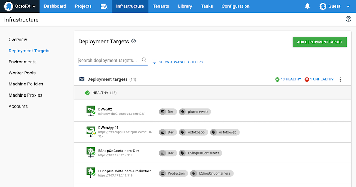This screenshot has width=356, height=187.
Task: Click the EShopOnContainers-Production Kubernetes icon
Action: coord(91,172)
